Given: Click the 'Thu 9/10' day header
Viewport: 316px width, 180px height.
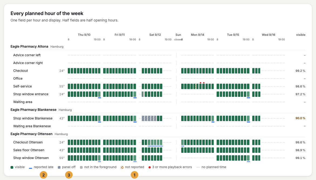Looking at the screenshot, I should (84, 35).
